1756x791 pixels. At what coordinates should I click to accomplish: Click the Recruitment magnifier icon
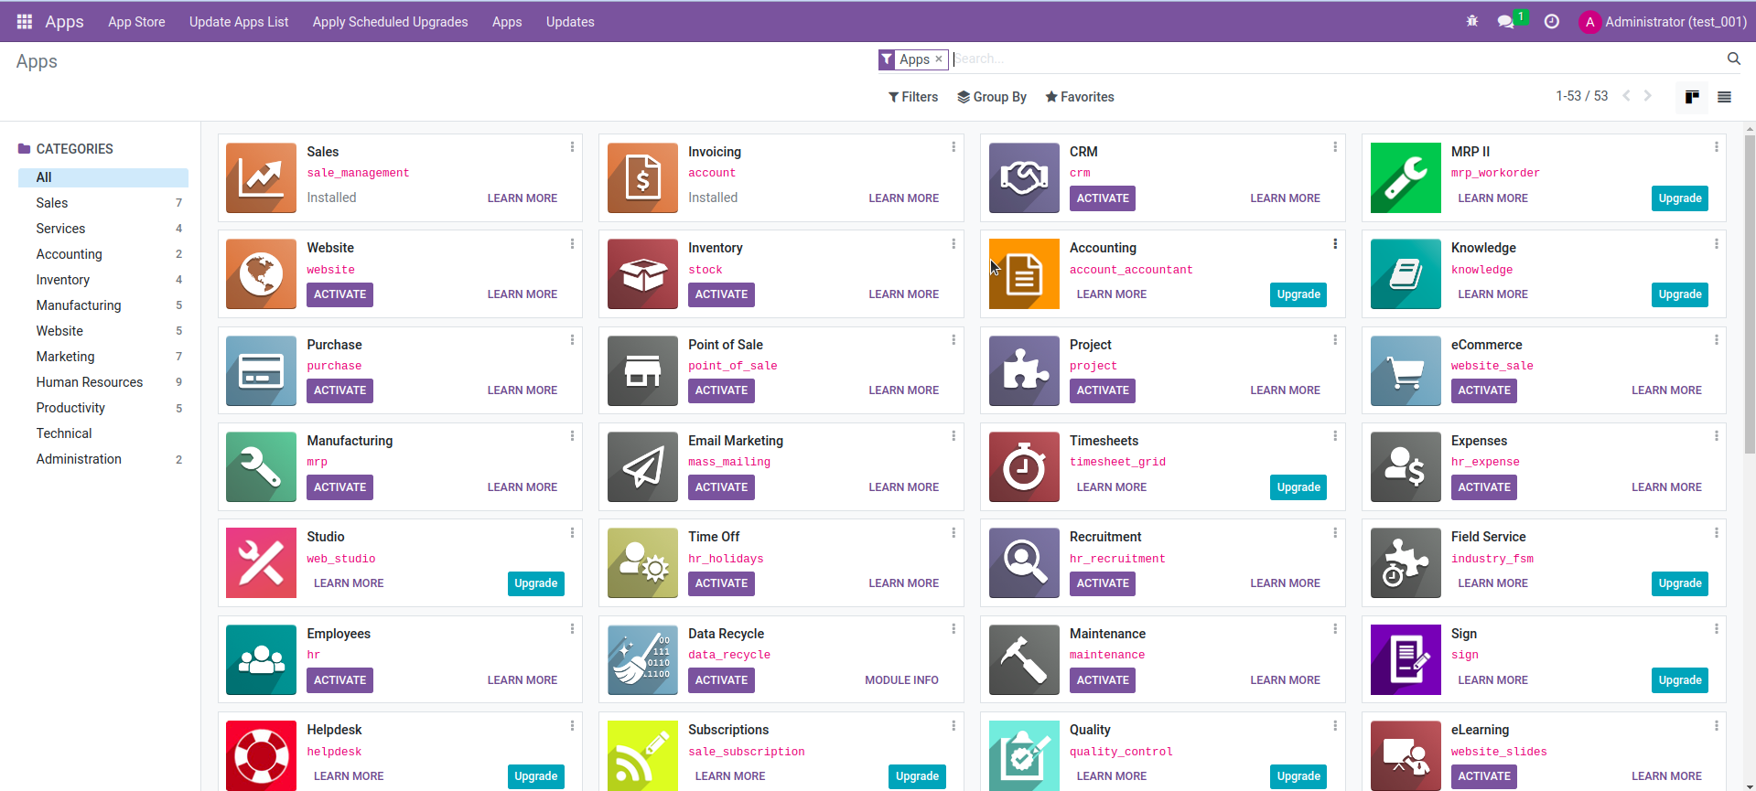1024,562
